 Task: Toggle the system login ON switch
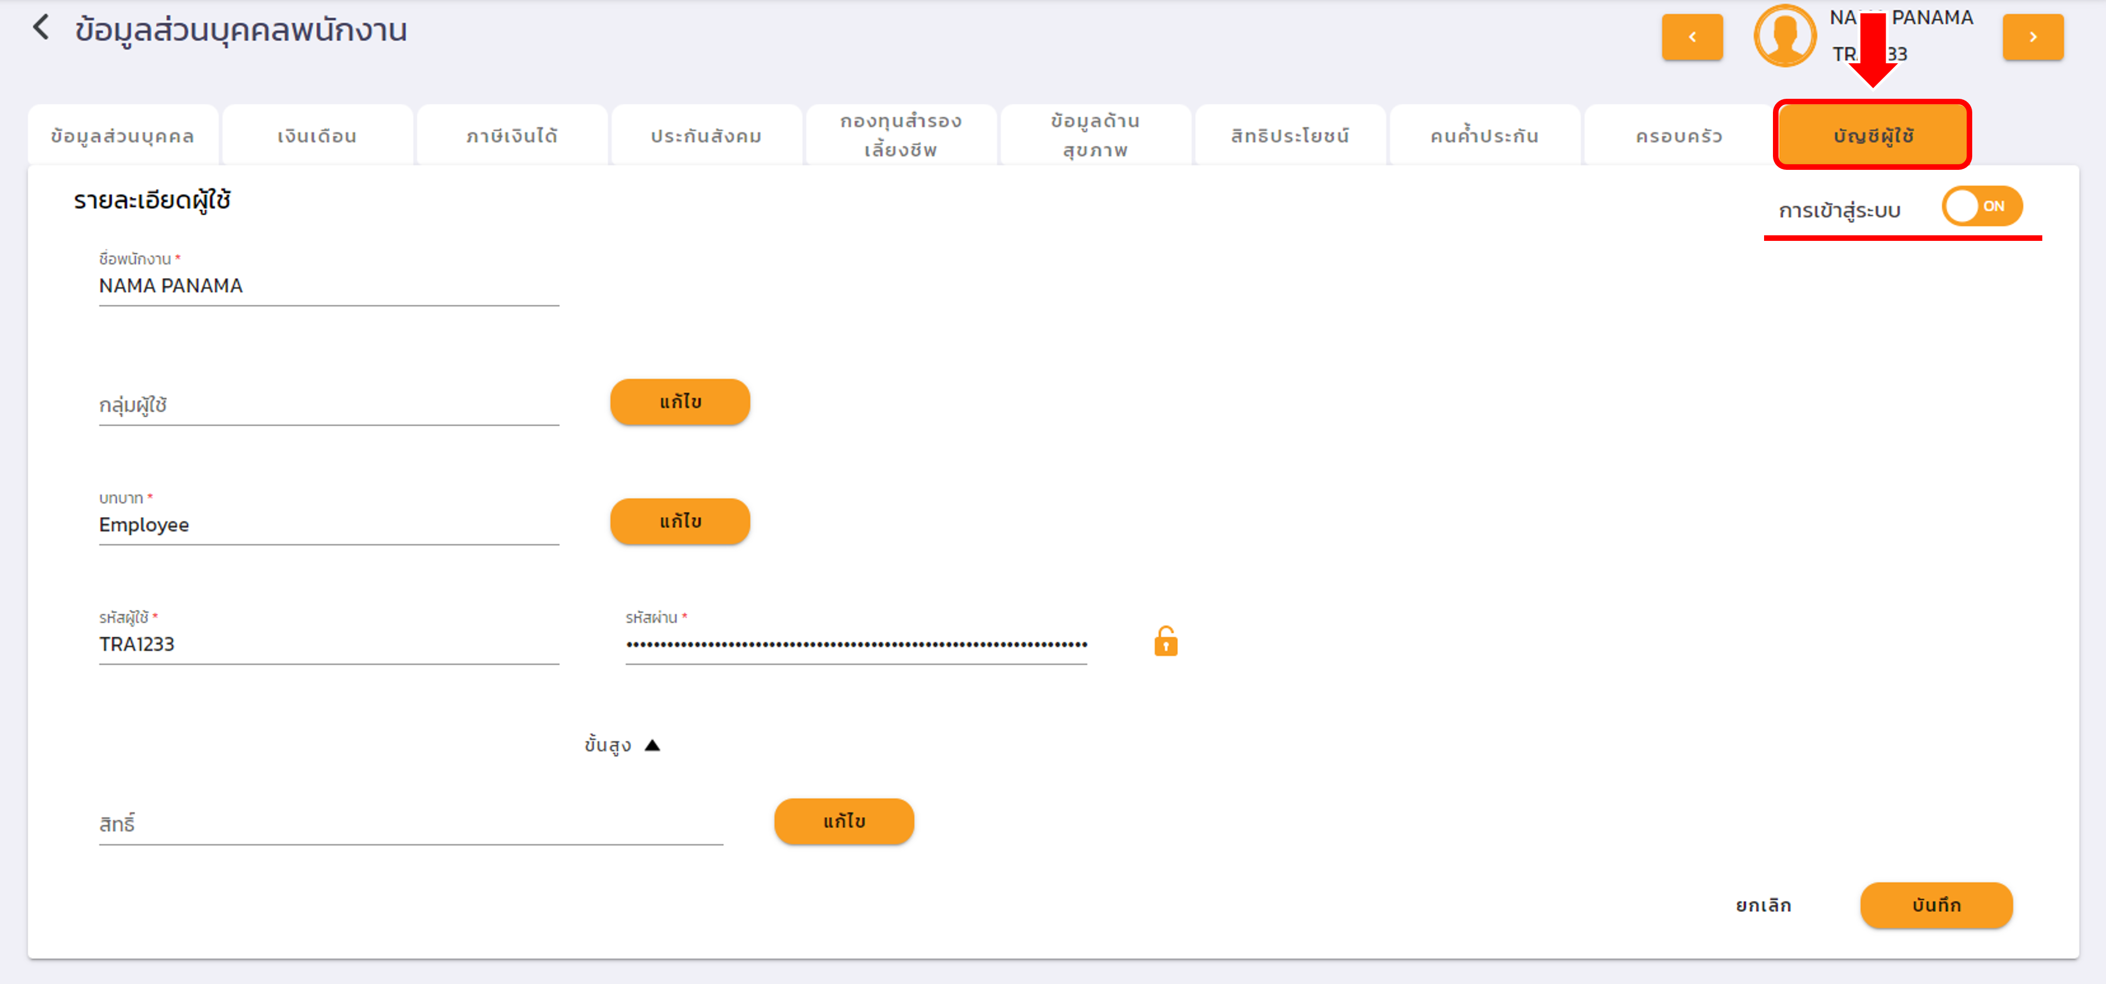pyautogui.click(x=1981, y=206)
